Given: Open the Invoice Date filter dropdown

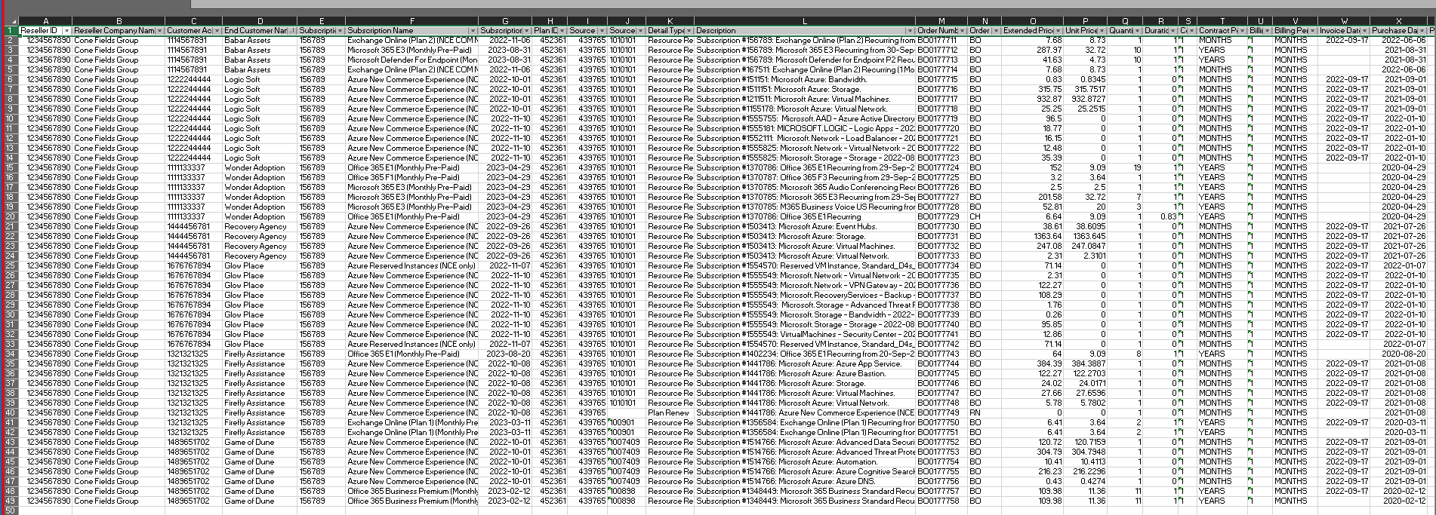Looking at the screenshot, I should [x=1364, y=30].
